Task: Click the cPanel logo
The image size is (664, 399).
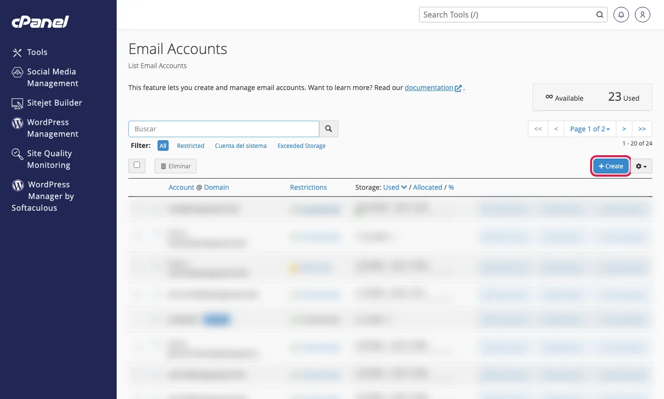Action: click(40, 22)
